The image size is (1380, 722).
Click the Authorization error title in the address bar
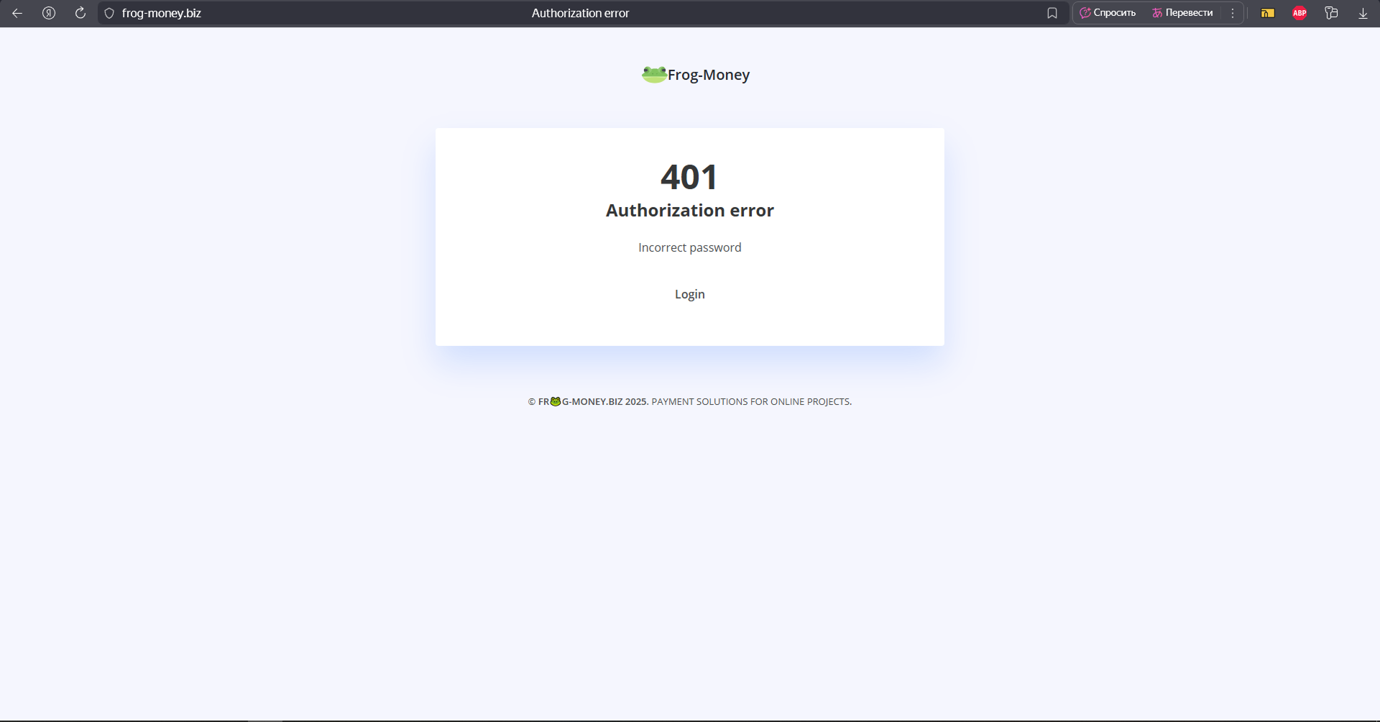tap(580, 13)
